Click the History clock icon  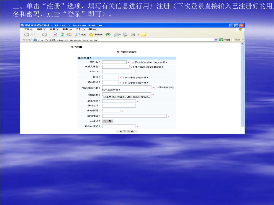point(108,34)
